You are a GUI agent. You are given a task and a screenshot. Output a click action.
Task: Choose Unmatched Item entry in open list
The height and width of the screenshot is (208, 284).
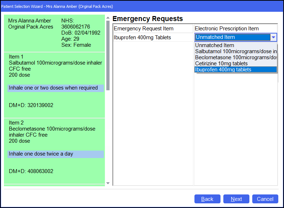[x=215, y=45]
